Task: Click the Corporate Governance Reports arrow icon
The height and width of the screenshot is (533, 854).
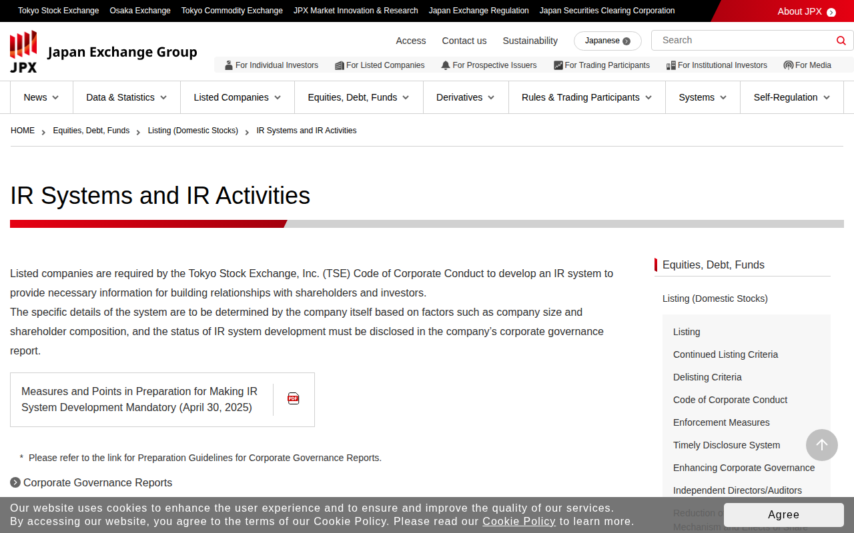Action: point(15,482)
